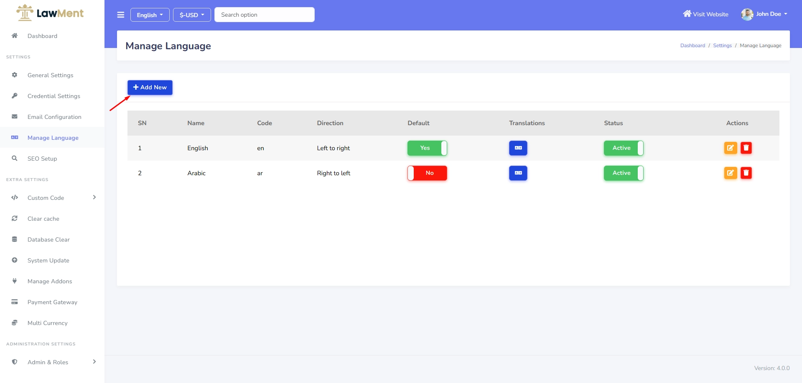This screenshot has height=383, width=802.
Task: Open the English language dropdown
Action: tap(150, 15)
